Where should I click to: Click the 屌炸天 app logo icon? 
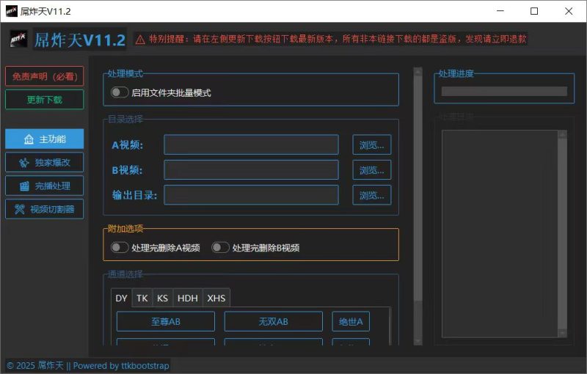click(x=18, y=40)
